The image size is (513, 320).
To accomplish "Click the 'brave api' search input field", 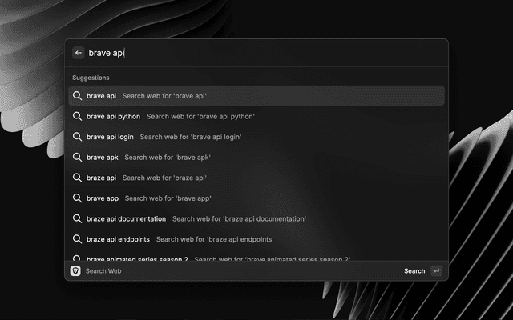I will click(x=265, y=53).
